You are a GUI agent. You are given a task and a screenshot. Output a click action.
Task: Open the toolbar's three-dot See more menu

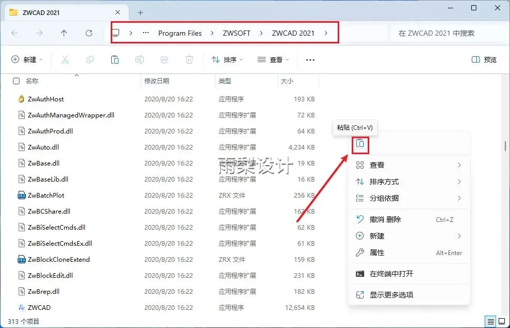(310, 60)
